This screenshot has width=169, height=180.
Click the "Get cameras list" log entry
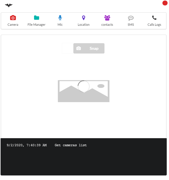tap(71, 145)
